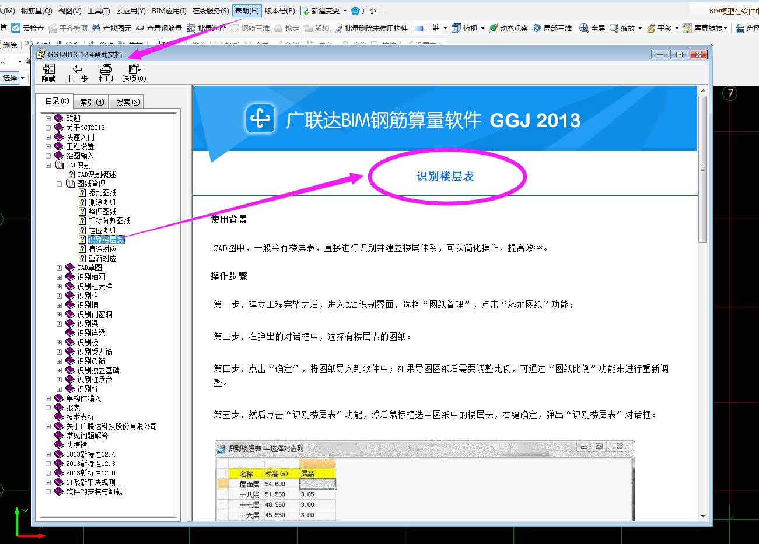
Task: Collapse the 图纸管理 tree node
Action: pos(59,184)
